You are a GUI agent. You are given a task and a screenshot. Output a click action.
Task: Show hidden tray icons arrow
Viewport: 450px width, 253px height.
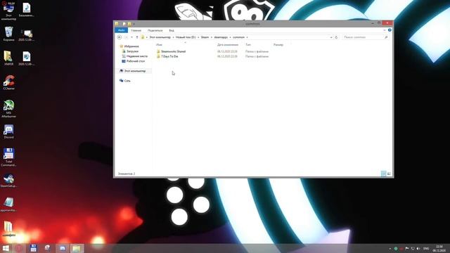390,248
